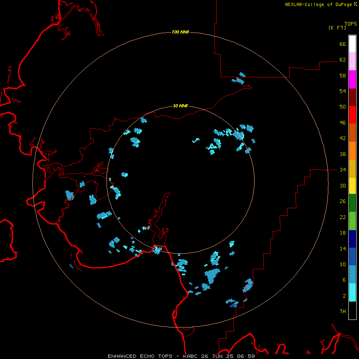Click the '2' legend value label
359x359 pixels.
(x=344, y=296)
